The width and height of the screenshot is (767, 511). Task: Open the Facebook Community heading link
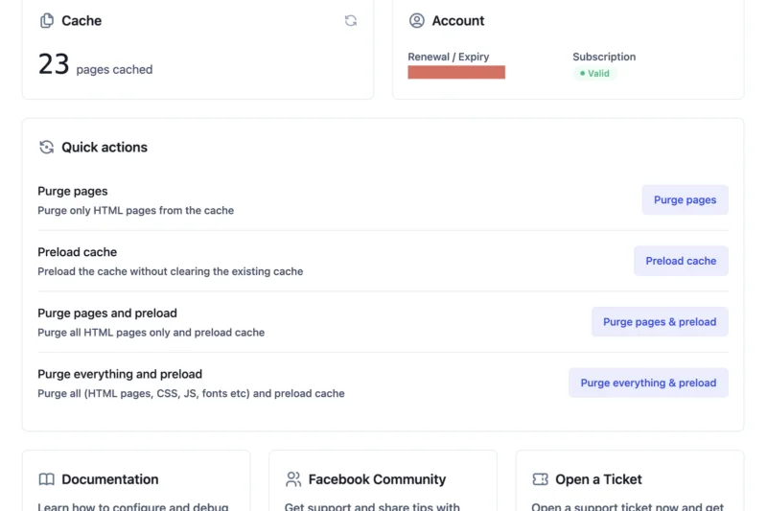click(377, 479)
